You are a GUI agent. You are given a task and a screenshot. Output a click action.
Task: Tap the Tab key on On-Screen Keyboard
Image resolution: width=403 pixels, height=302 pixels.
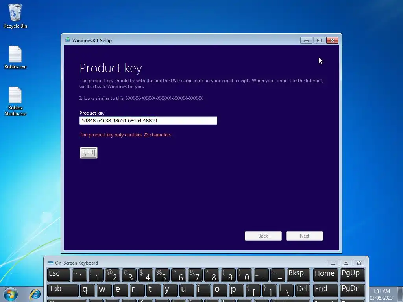point(63,290)
